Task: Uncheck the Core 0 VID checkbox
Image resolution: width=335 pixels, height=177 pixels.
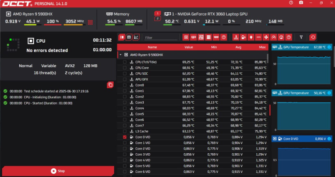Action: [x=124, y=137]
